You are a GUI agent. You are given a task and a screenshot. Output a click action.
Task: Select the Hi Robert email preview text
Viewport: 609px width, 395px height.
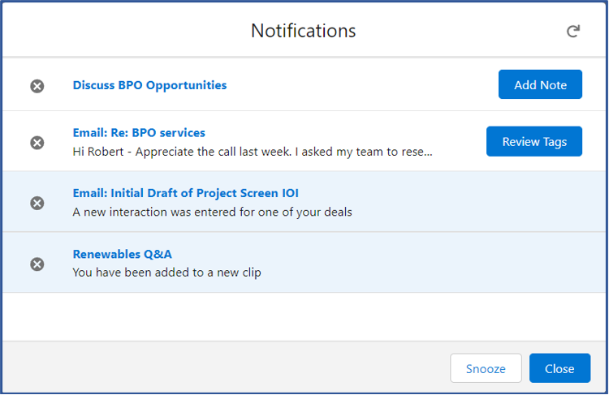(x=253, y=152)
